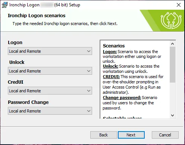Cancel the Ironchip Logon installation
The height and width of the screenshot is (145, 185).
[165, 135]
